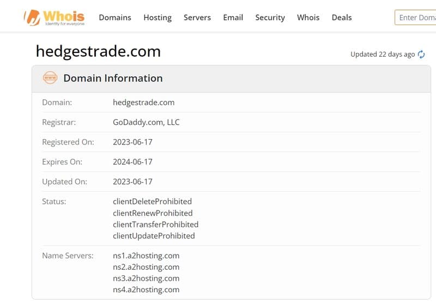Screen dimensions: 436x302
Task: Click the ns2.a2hosting.com name server
Action: 146,267
